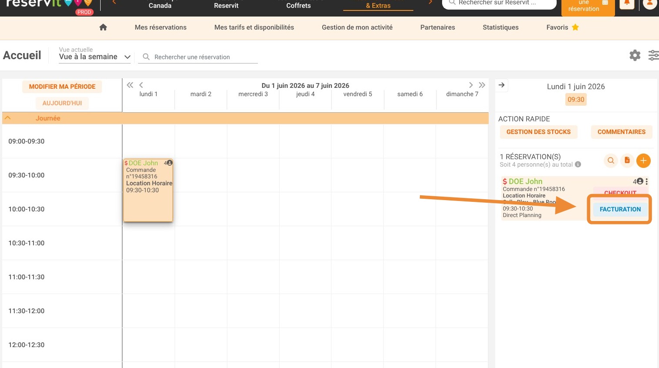
Task: Select the vendredi 5 column header
Action: (358, 94)
